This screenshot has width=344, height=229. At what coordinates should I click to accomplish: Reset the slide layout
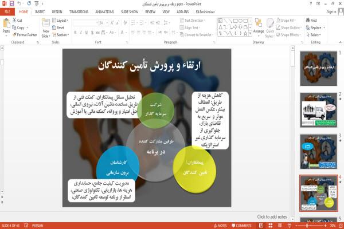(x=58, y=27)
